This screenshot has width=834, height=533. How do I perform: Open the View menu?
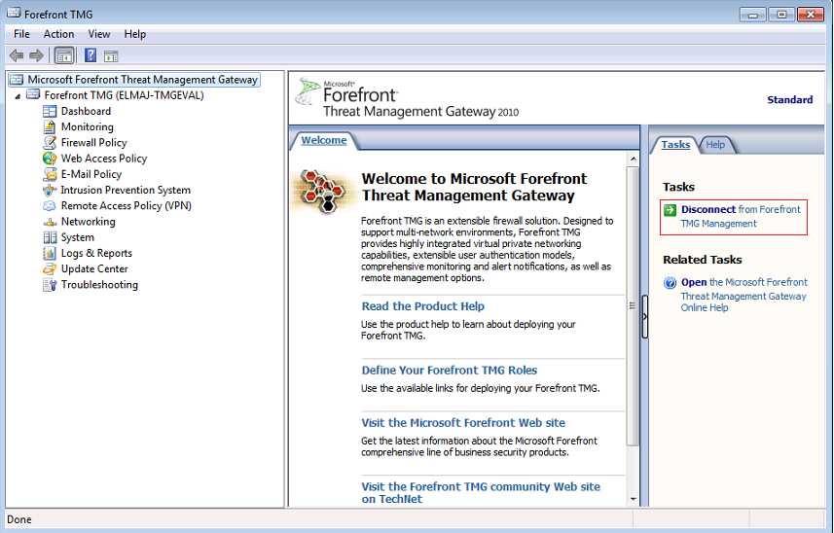99,34
